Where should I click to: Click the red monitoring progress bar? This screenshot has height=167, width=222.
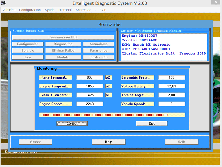point(112,115)
